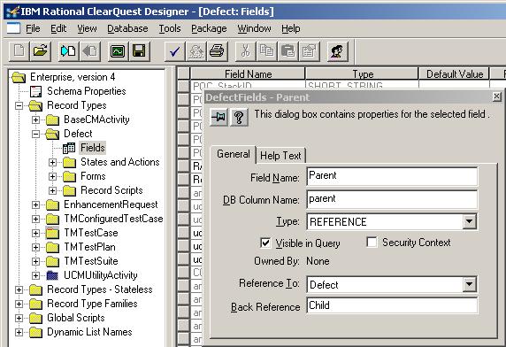Viewport: 506px width, 347px height.
Task: Expand the Record Scripts folder
Action: click(52, 191)
